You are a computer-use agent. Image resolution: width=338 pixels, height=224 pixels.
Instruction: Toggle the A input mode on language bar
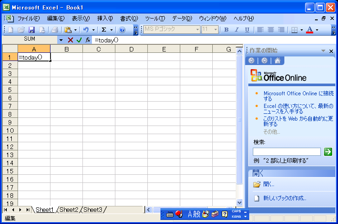pyautogui.click(x=190, y=214)
